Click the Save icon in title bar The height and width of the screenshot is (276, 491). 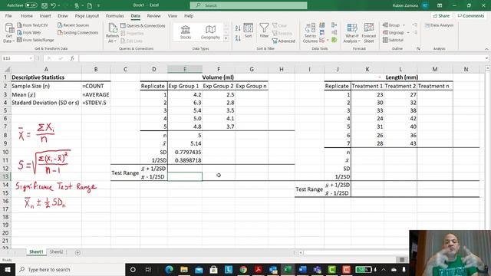(x=44, y=5)
